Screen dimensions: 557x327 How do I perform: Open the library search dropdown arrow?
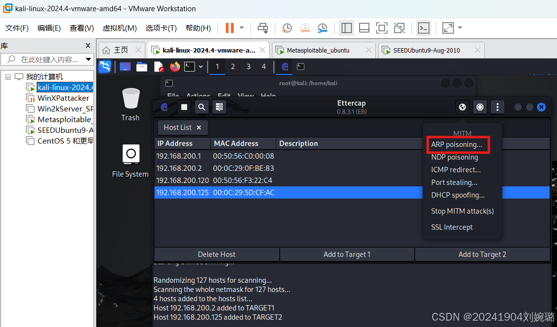point(88,59)
